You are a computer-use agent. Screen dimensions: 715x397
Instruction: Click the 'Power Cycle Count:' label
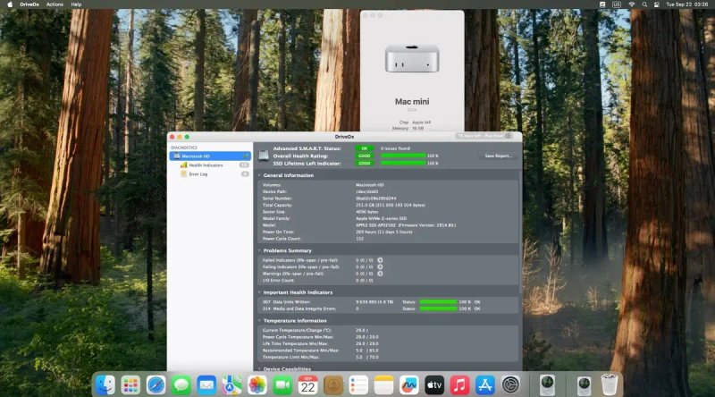(282, 239)
